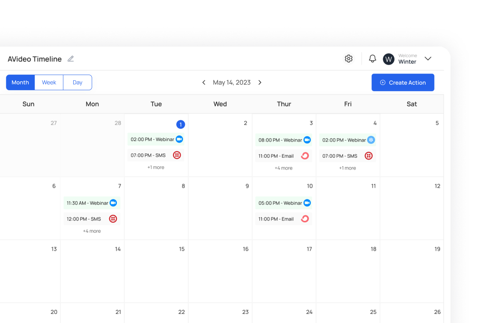Go to next month with right arrow
This screenshot has width=498, height=323.
(x=260, y=83)
